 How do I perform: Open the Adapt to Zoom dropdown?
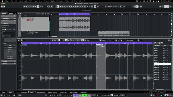[113, 6]
